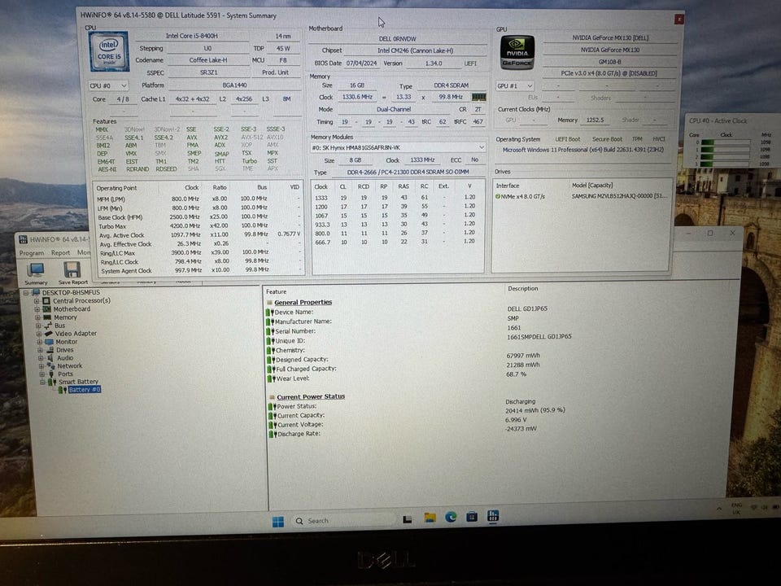
Task: Click the NVIDIA GeForce logo
Action: (x=517, y=52)
